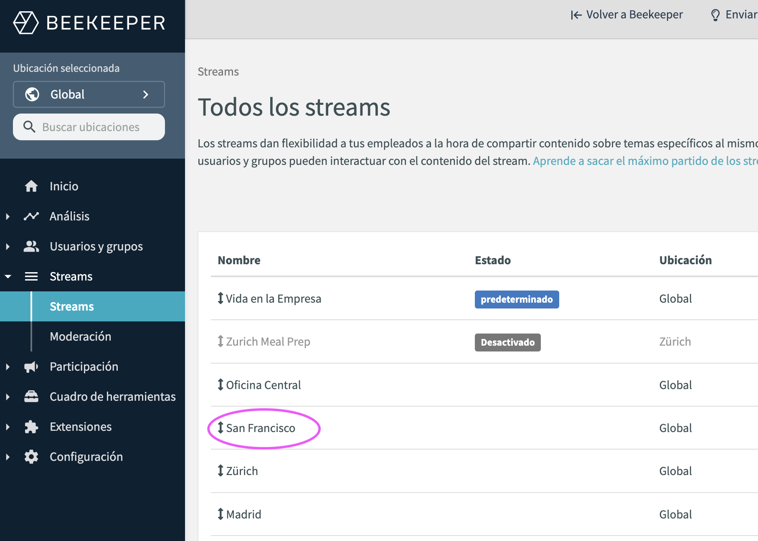
Task: Click the Participación megaphone icon
Action: [x=31, y=367]
